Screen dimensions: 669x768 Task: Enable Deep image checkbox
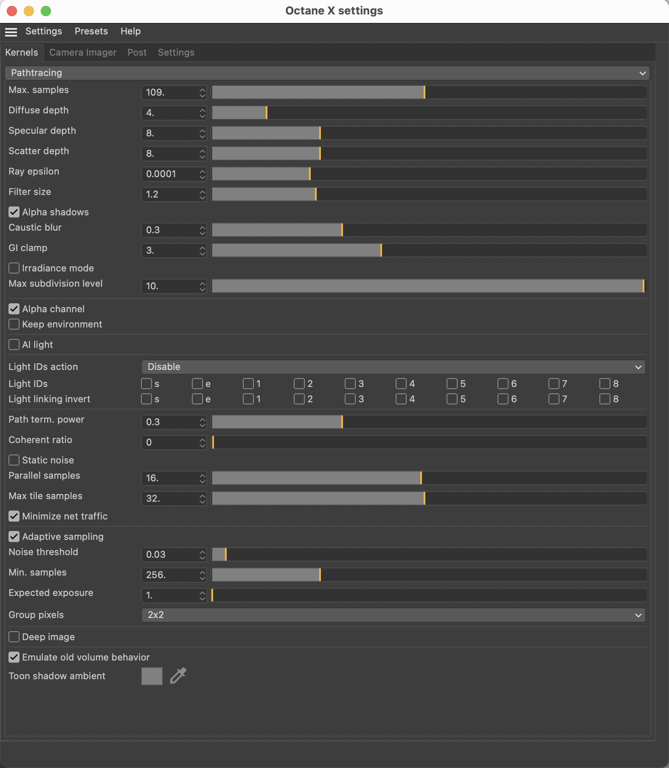tap(14, 637)
